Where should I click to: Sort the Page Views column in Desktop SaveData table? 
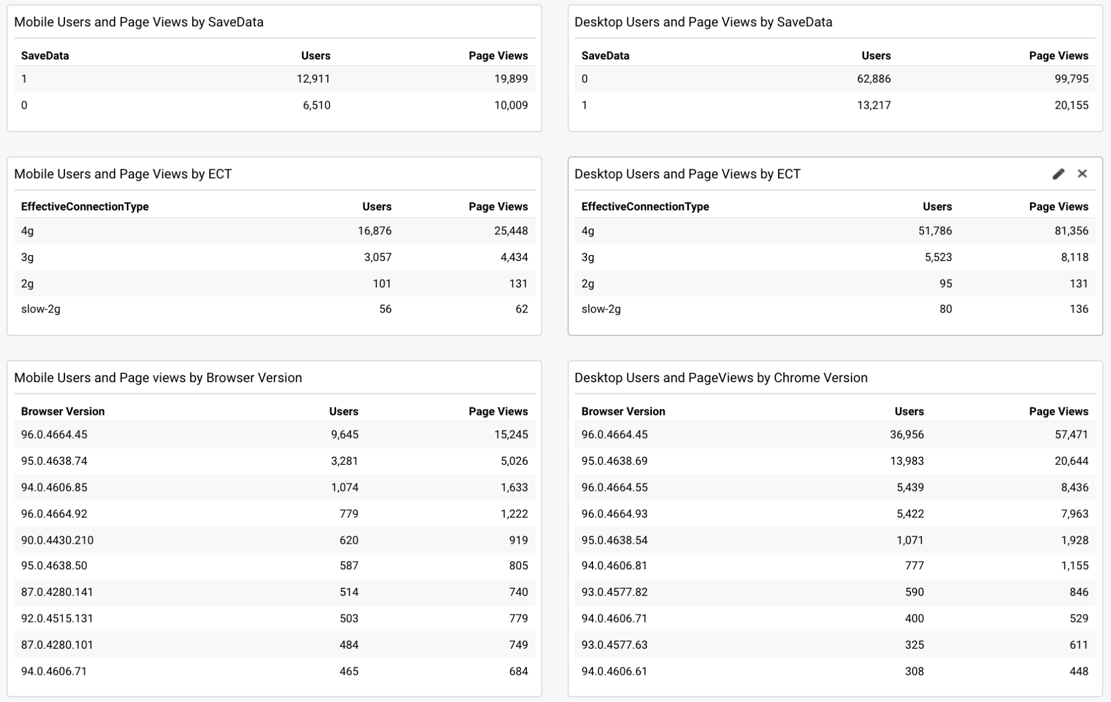(x=1058, y=56)
